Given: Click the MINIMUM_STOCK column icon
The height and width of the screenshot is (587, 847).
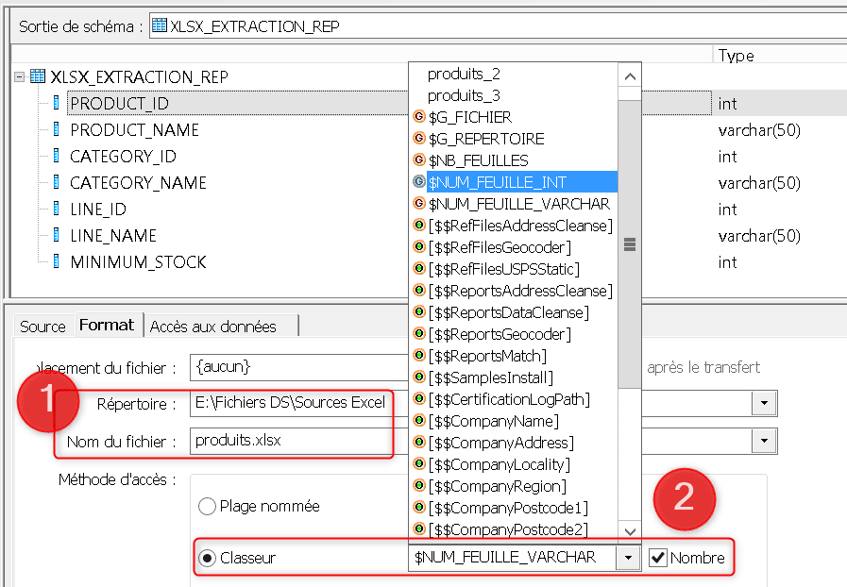Looking at the screenshot, I should pyautogui.click(x=57, y=261).
